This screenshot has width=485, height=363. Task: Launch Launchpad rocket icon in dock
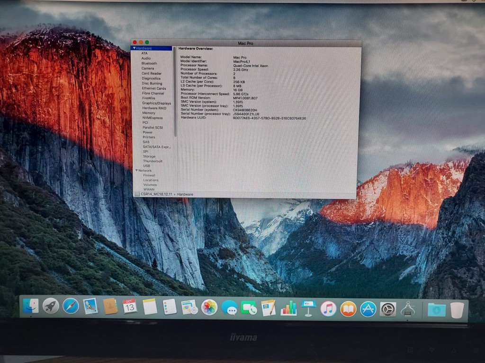pos(51,306)
